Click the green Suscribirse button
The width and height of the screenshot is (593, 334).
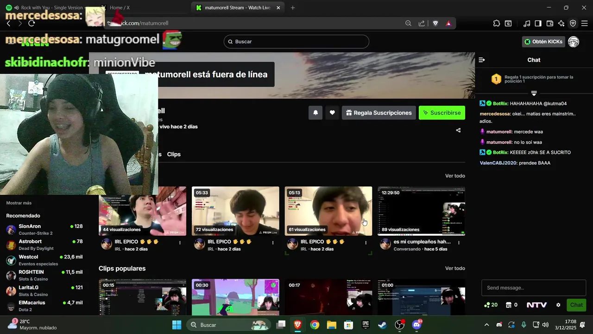coord(442,113)
